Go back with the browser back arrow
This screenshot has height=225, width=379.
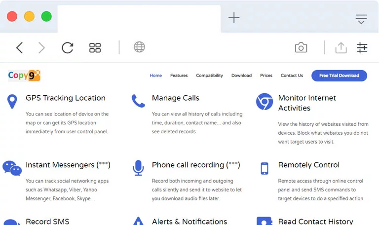pos(20,47)
